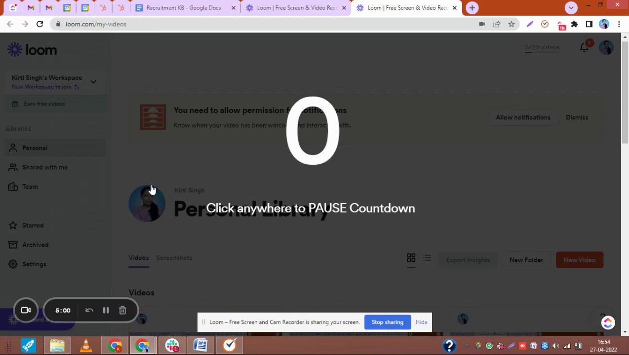Viewport: 629px width, 355px height.
Task: Create a New Folder
Action: tap(526, 260)
